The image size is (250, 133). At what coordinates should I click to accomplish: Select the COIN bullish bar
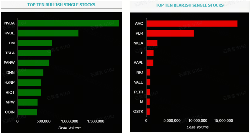(x=27, y=112)
